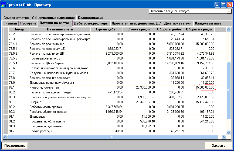Sort by the 'Номер' column header
Image resolution: width=234 pixels, height=151 pixels.
19,29
